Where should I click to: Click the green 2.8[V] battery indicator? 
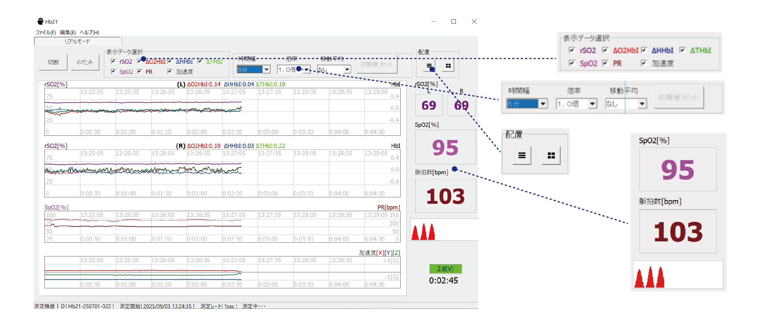(x=445, y=269)
